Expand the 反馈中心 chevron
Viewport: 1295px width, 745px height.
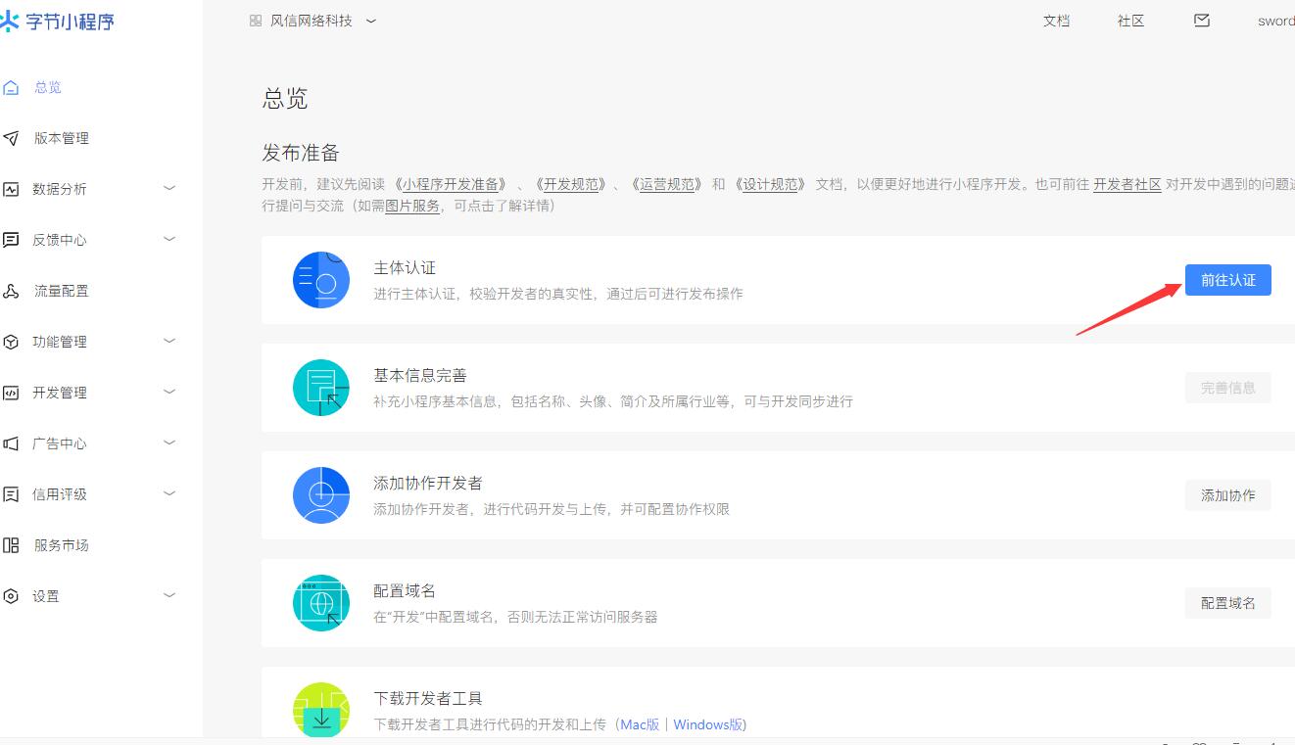[x=169, y=239]
